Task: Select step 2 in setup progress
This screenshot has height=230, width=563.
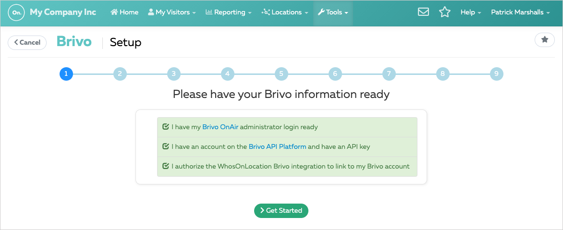Action: 120,74
